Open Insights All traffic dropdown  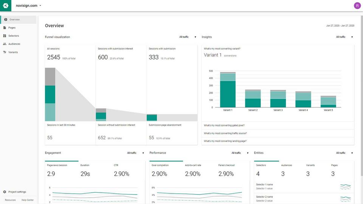(344, 37)
